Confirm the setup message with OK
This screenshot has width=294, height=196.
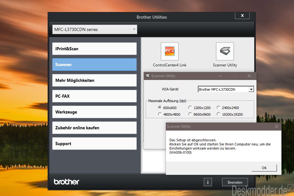(264, 168)
